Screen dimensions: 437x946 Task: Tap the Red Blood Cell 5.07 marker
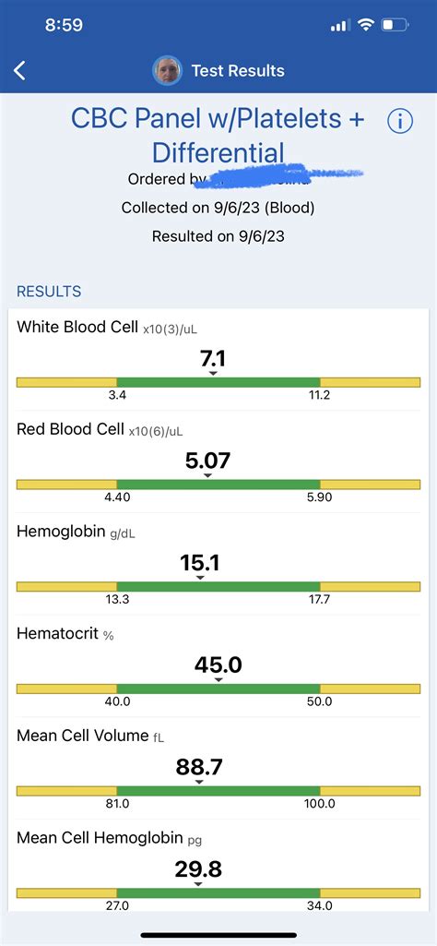(207, 476)
